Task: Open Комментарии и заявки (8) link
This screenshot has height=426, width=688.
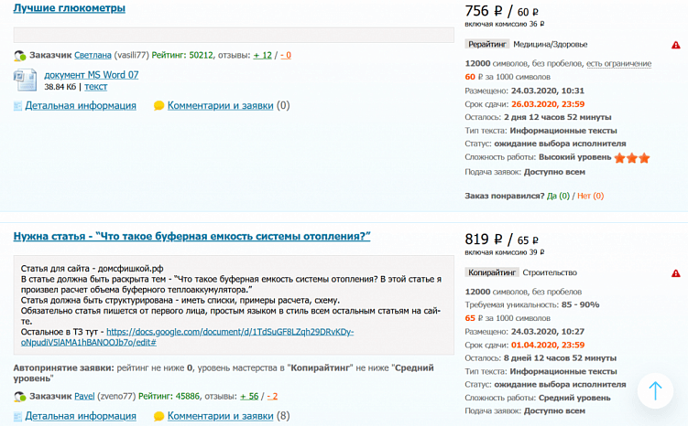Action: click(x=220, y=416)
